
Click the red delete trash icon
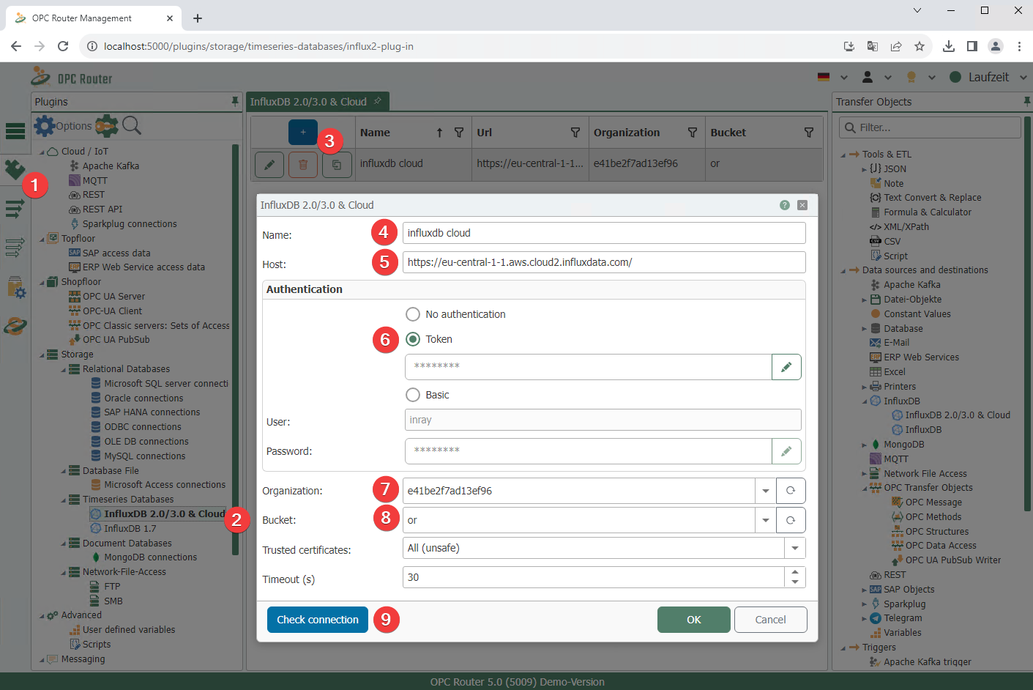coord(302,165)
